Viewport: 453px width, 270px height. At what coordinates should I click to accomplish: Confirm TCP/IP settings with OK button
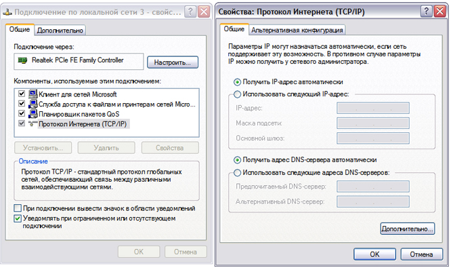click(374, 254)
